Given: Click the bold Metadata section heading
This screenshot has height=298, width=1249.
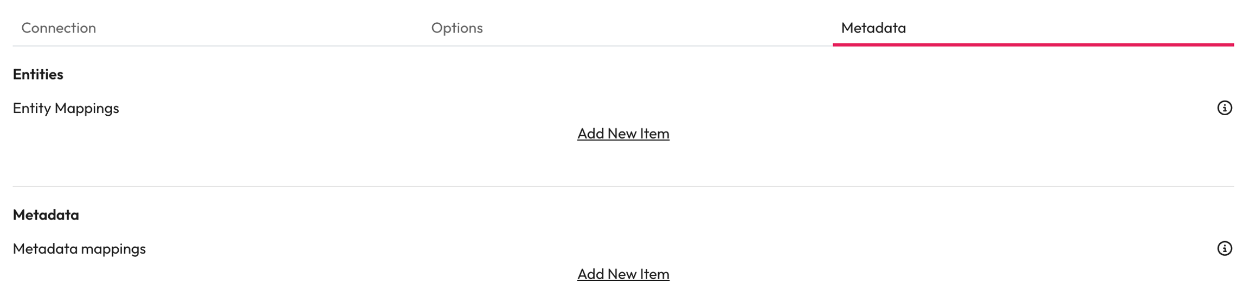Looking at the screenshot, I should point(46,215).
